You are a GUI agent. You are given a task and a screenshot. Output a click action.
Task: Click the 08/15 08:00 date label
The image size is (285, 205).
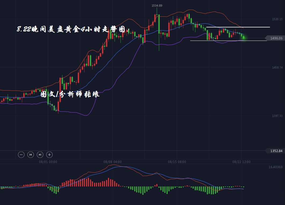point(177,162)
